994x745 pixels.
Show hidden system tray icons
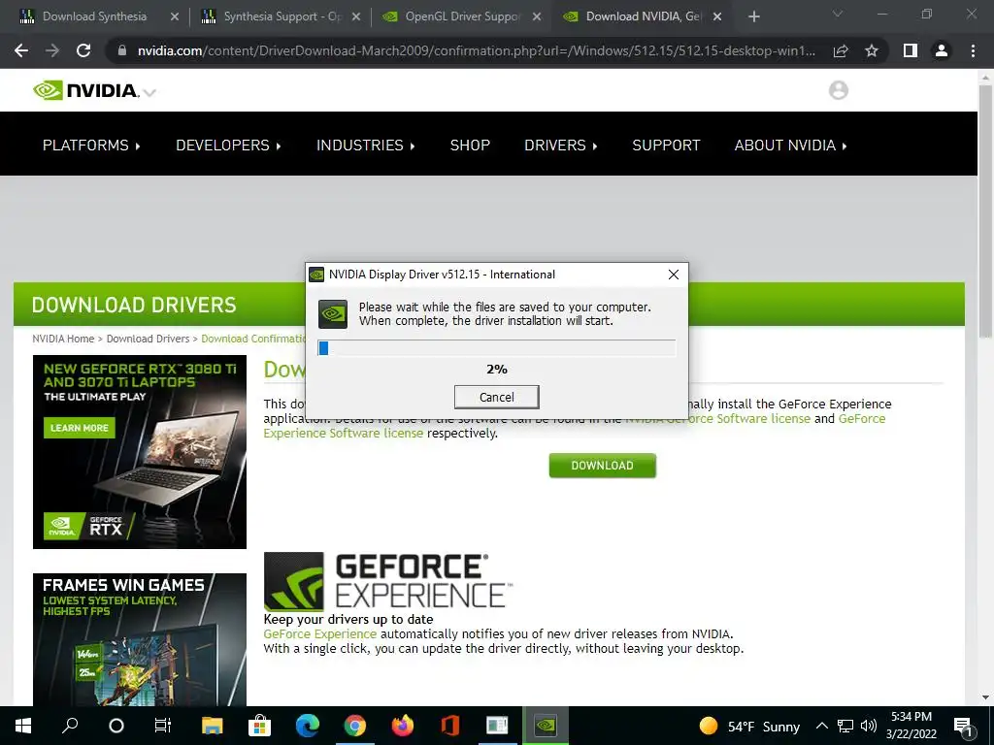click(x=821, y=726)
